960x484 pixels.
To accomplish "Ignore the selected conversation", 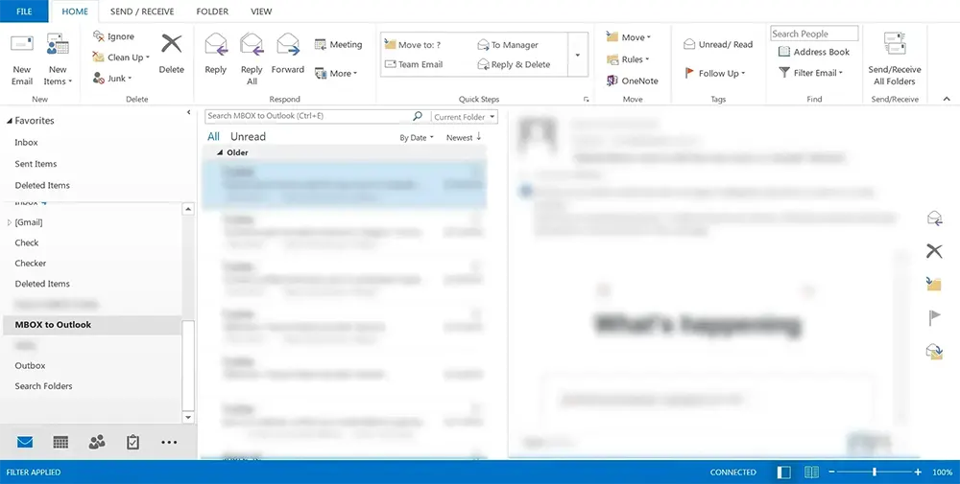I will coord(113,36).
